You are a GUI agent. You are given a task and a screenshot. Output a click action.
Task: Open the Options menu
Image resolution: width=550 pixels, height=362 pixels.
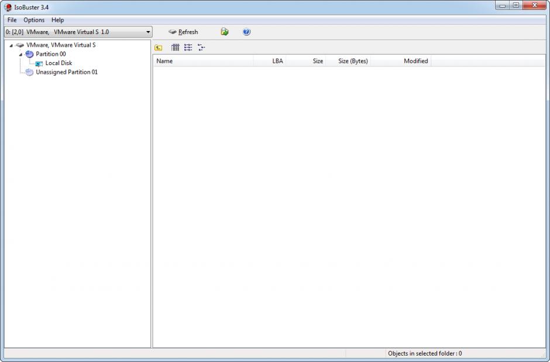[34, 20]
